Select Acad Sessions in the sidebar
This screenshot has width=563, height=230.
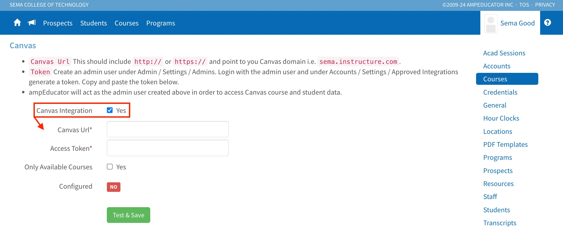504,53
